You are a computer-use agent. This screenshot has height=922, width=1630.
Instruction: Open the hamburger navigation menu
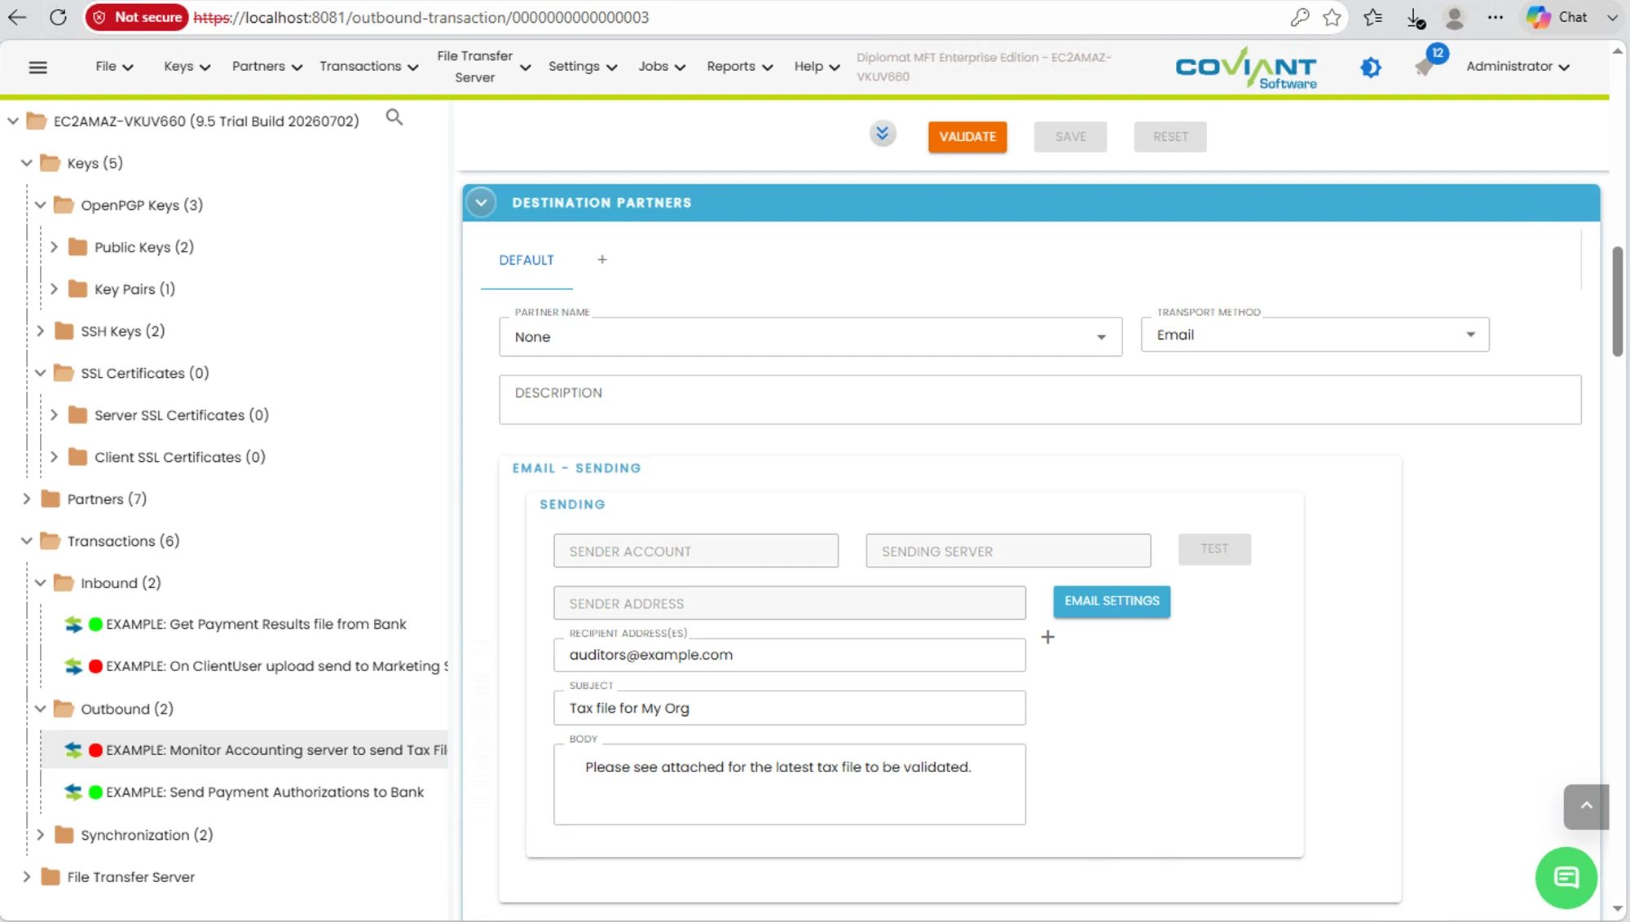coord(37,67)
